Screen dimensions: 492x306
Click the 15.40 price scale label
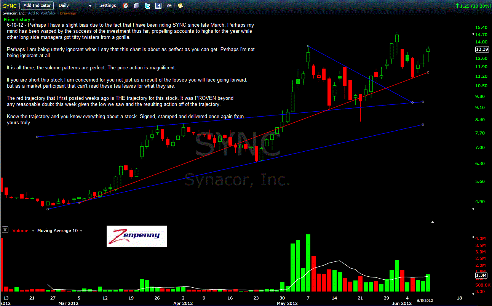(481, 27)
